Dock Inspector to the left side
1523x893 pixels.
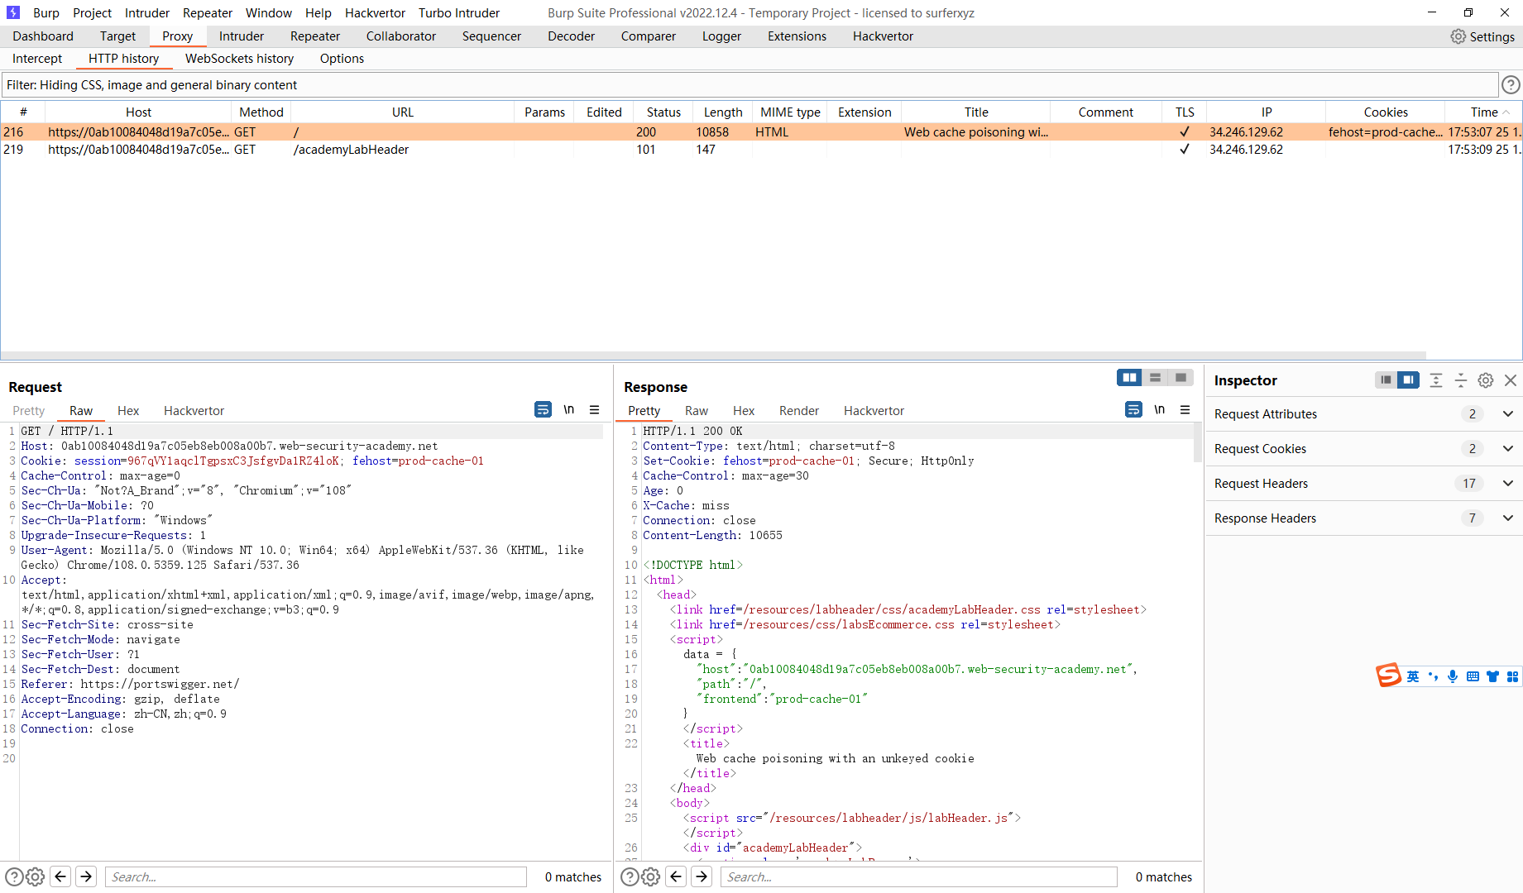pyautogui.click(x=1386, y=380)
